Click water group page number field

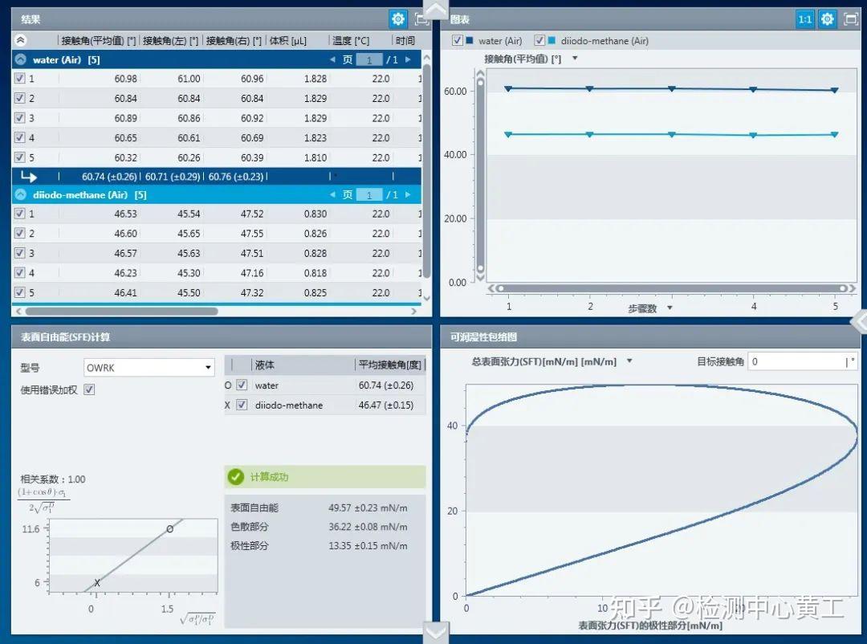click(x=368, y=59)
